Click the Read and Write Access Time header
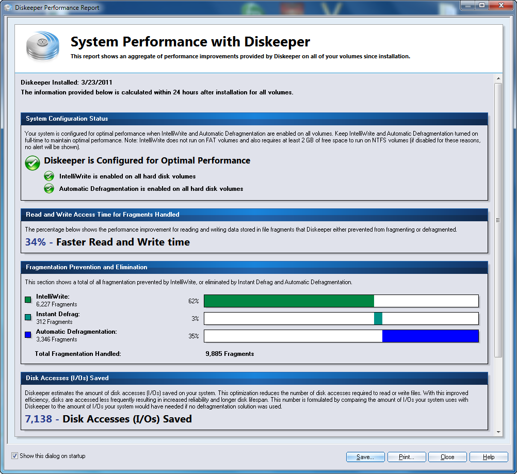Viewport: 517px width, 474px height. [254, 215]
